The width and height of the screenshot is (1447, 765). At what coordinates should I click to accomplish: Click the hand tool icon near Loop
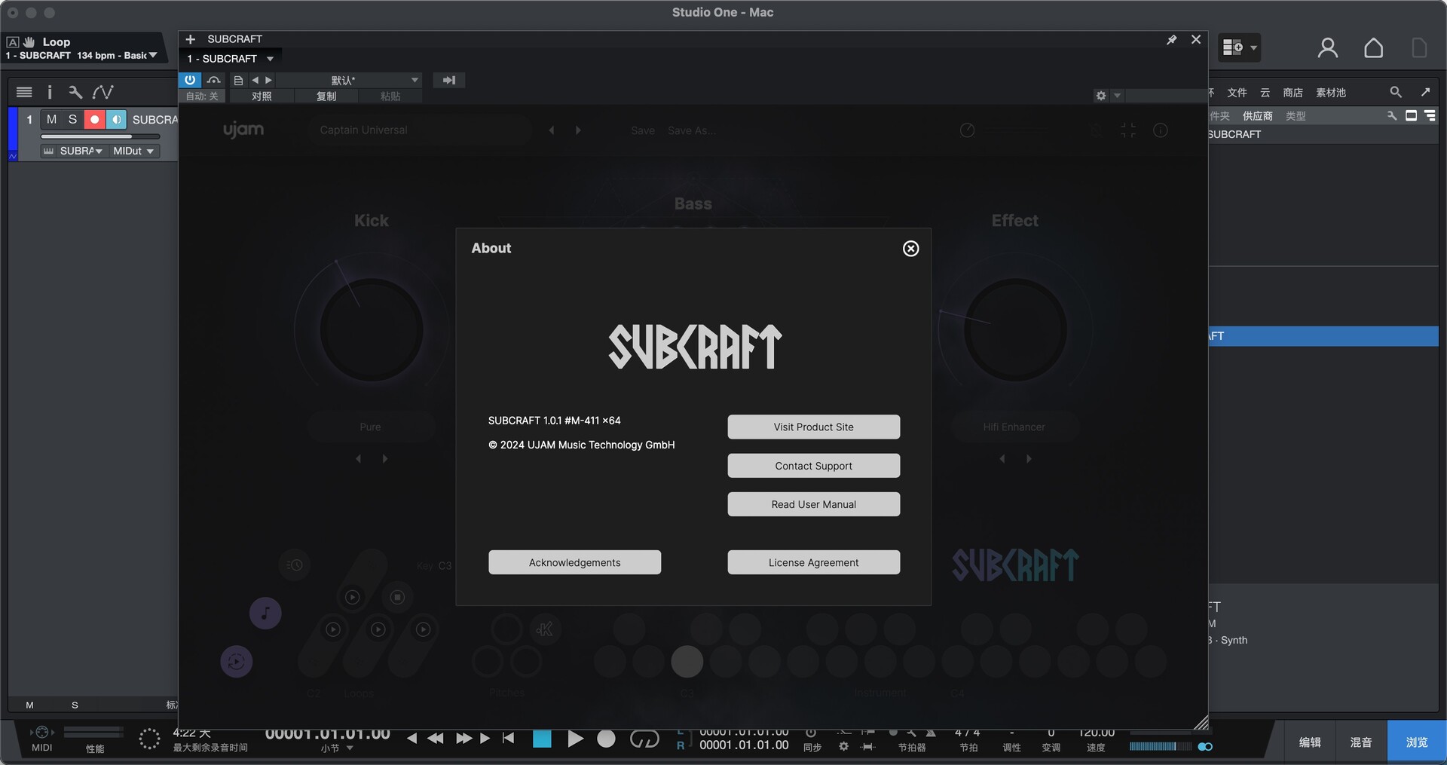point(29,41)
